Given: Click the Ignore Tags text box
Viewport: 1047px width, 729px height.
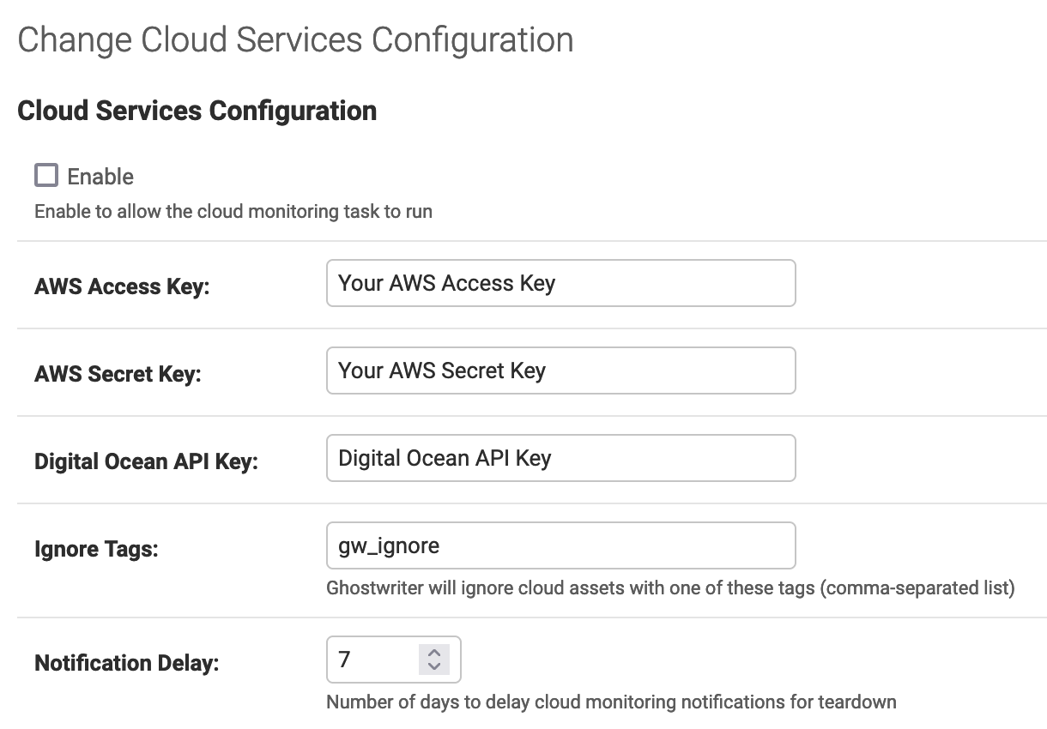Looking at the screenshot, I should [560, 545].
